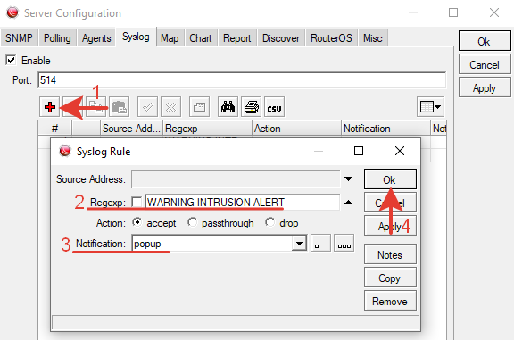
Task: Expand the Source Address field arrow
Action: 348,179
